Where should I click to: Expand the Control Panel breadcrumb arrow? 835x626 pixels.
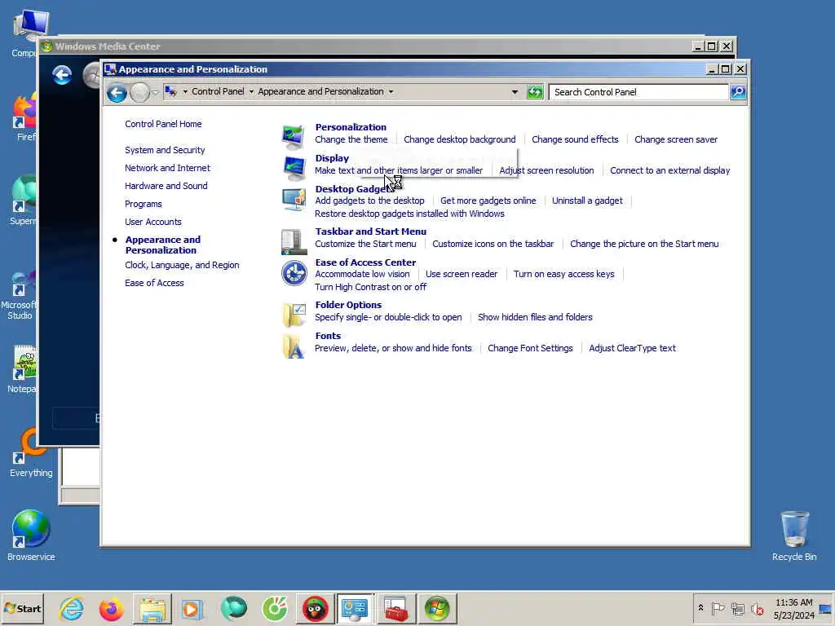click(251, 91)
